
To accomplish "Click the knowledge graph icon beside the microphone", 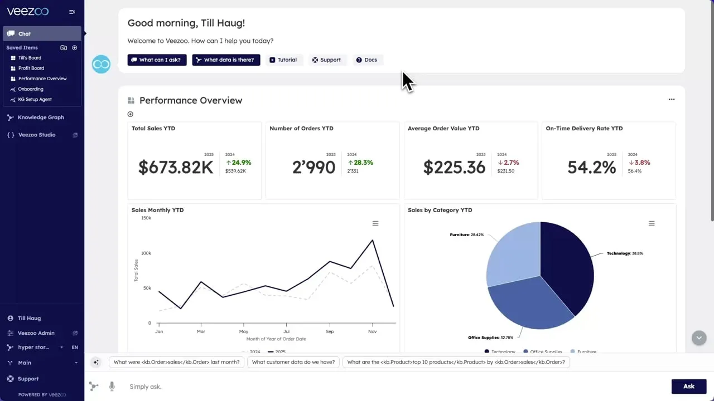I will [x=94, y=386].
